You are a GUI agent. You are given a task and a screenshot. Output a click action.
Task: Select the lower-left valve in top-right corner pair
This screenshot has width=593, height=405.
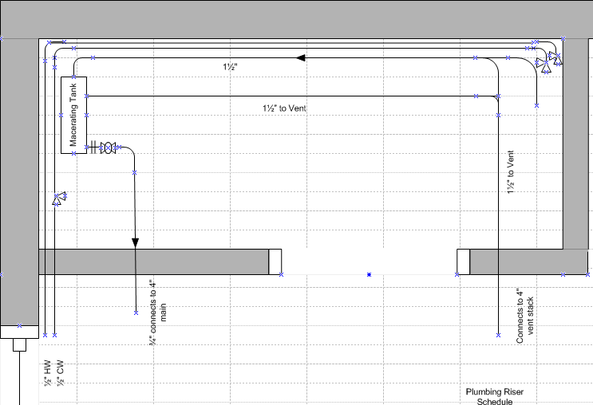coord(544,65)
